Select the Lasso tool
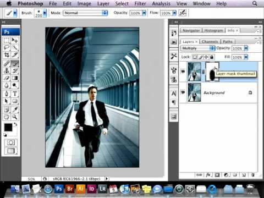 7,48
